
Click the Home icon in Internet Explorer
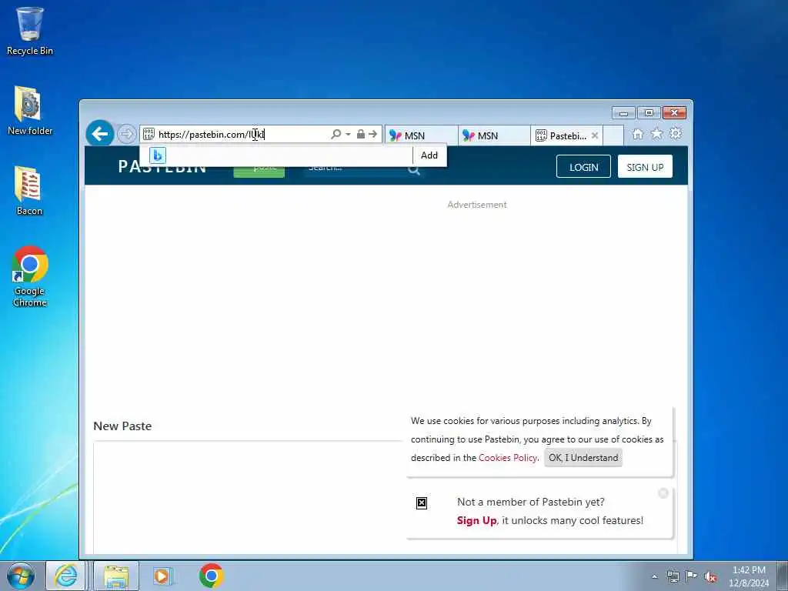637,134
